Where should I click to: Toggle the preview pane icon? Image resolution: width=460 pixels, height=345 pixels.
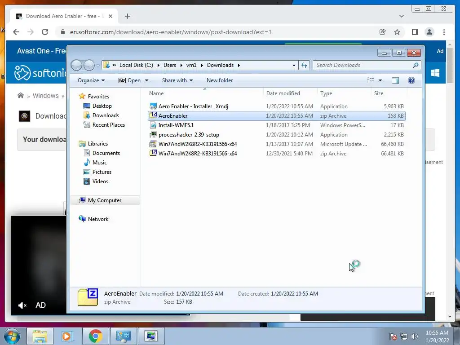coord(395,80)
